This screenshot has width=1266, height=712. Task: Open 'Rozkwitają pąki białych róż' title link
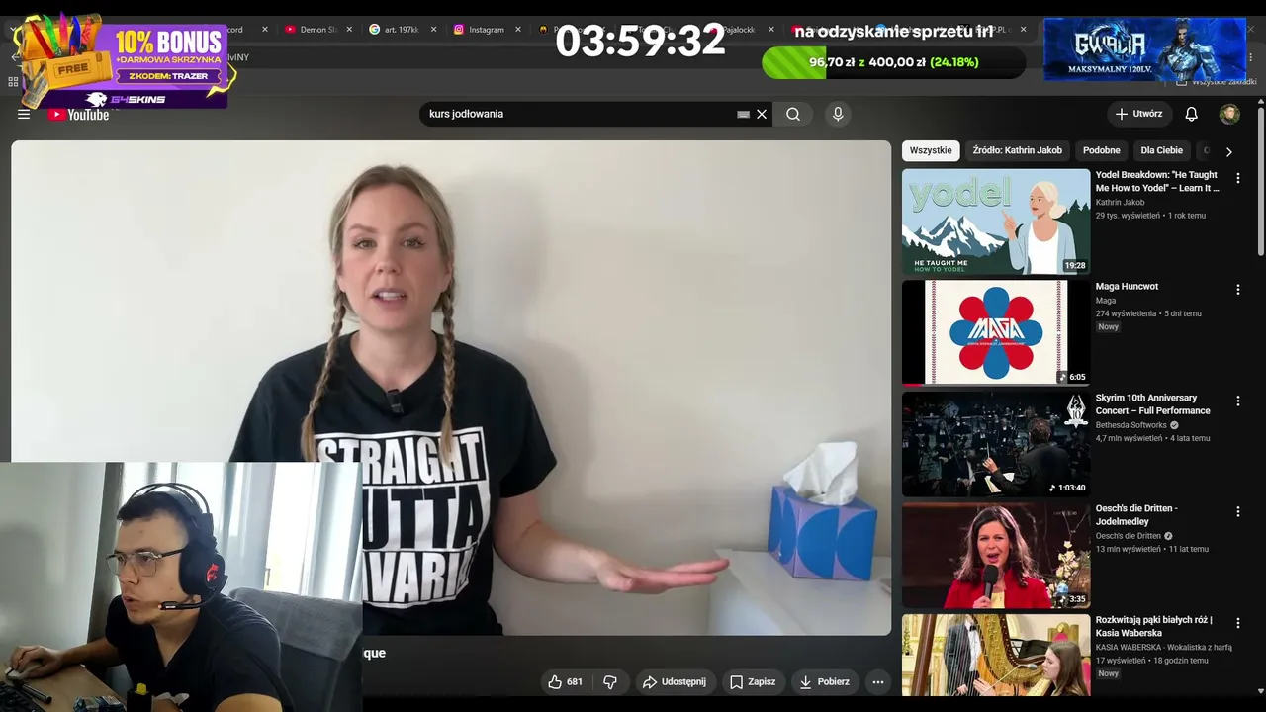point(1154,627)
